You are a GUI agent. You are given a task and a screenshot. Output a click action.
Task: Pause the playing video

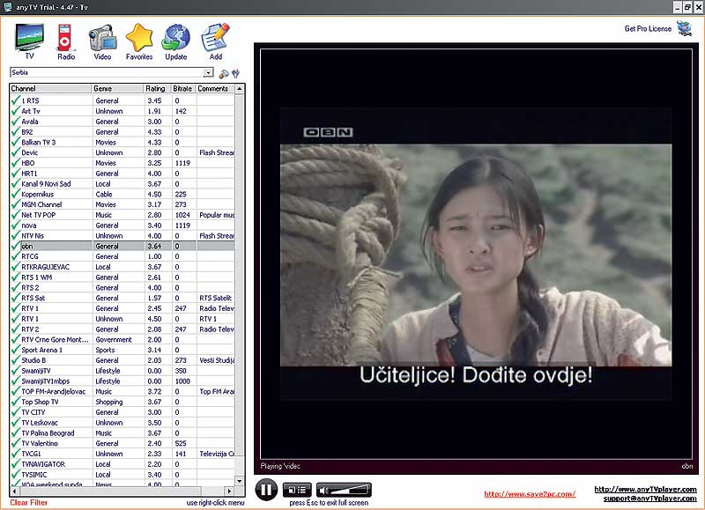(266, 490)
